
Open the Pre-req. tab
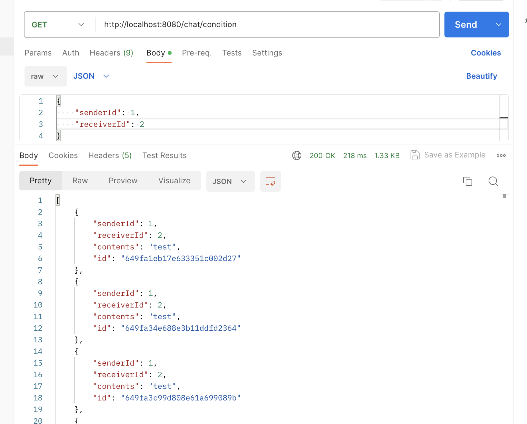197,53
